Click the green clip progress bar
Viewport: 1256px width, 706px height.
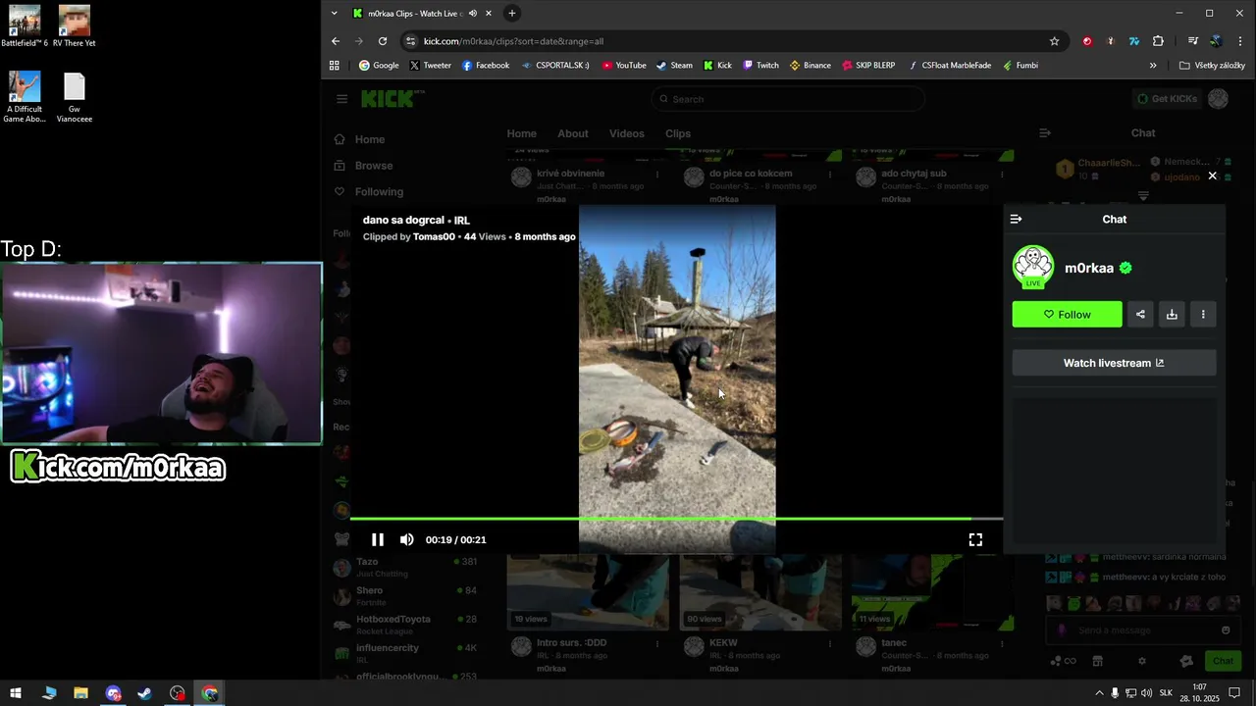tap(676, 519)
